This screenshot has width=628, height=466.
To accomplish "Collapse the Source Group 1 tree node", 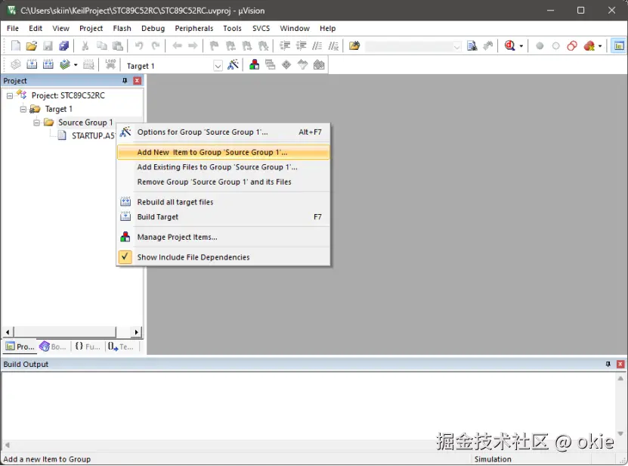I will point(36,123).
